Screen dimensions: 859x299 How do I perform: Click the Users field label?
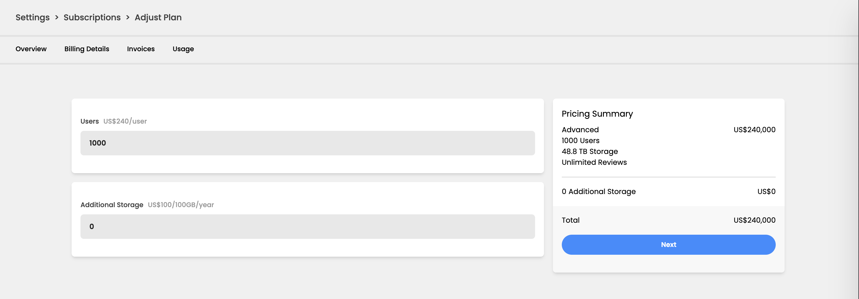click(x=89, y=121)
